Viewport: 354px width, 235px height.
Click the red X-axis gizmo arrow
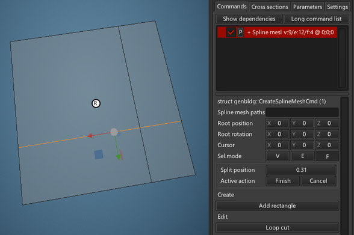[x=90, y=136]
